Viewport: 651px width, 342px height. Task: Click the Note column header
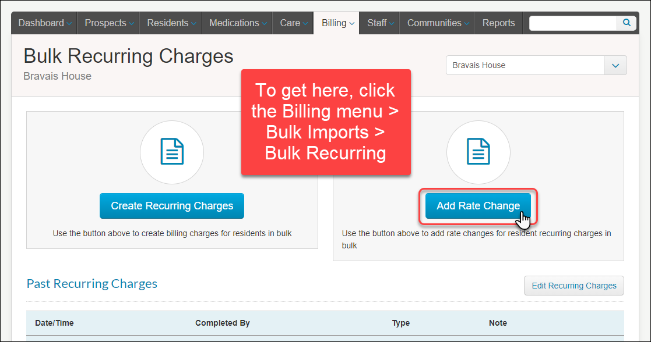(498, 323)
